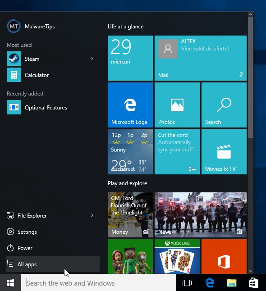This screenshot has width=266, height=291.
Task: Click the Search magnifier tile
Action: [224, 105]
